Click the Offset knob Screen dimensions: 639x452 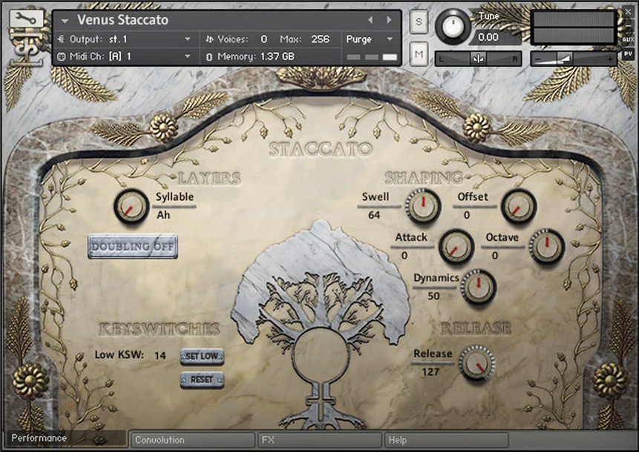click(x=518, y=206)
